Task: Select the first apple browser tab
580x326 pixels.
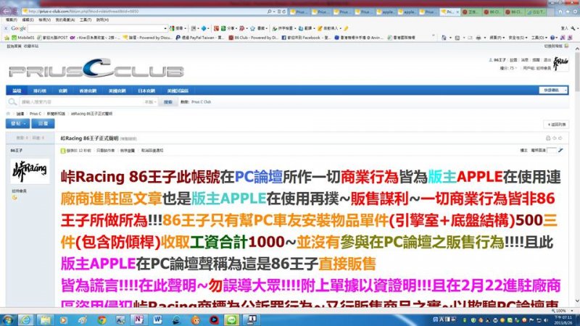Action: (386, 12)
